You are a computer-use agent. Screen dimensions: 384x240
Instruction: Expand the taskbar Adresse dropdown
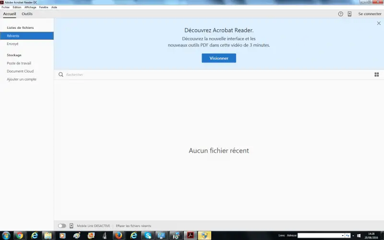[342, 236]
